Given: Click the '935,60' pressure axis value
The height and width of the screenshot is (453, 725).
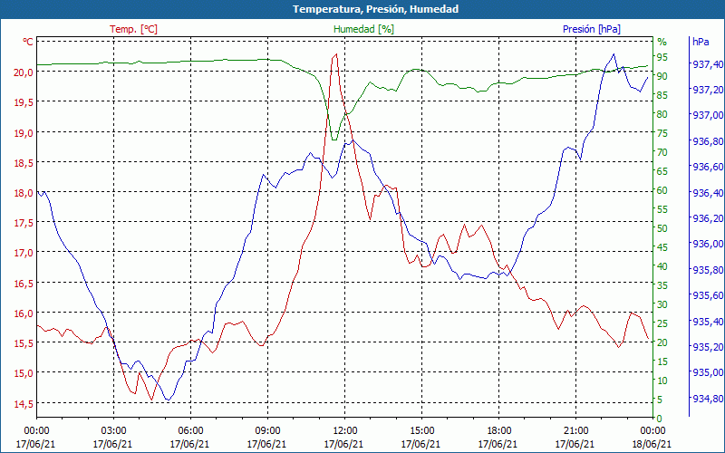Looking at the screenshot, I should [708, 295].
